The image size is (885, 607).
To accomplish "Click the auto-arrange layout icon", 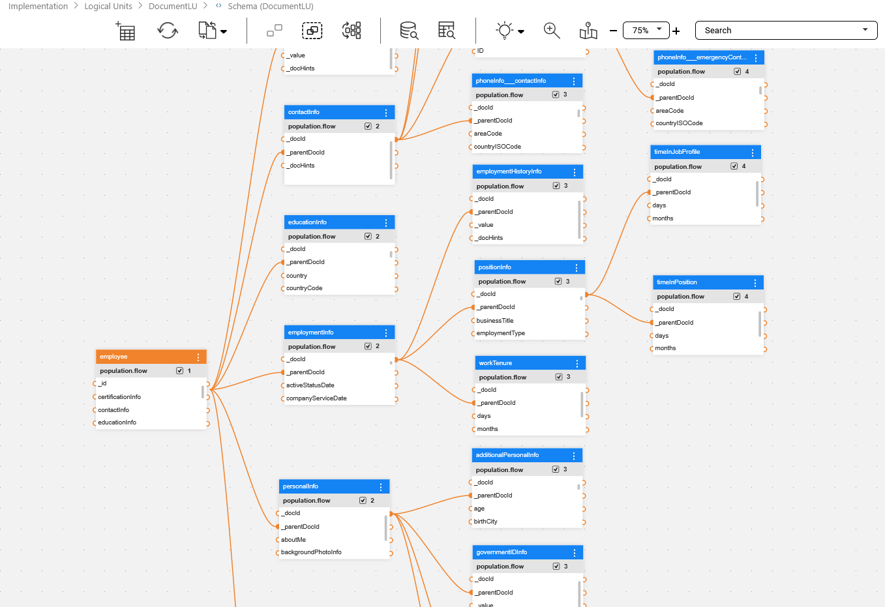I will [x=352, y=31].
